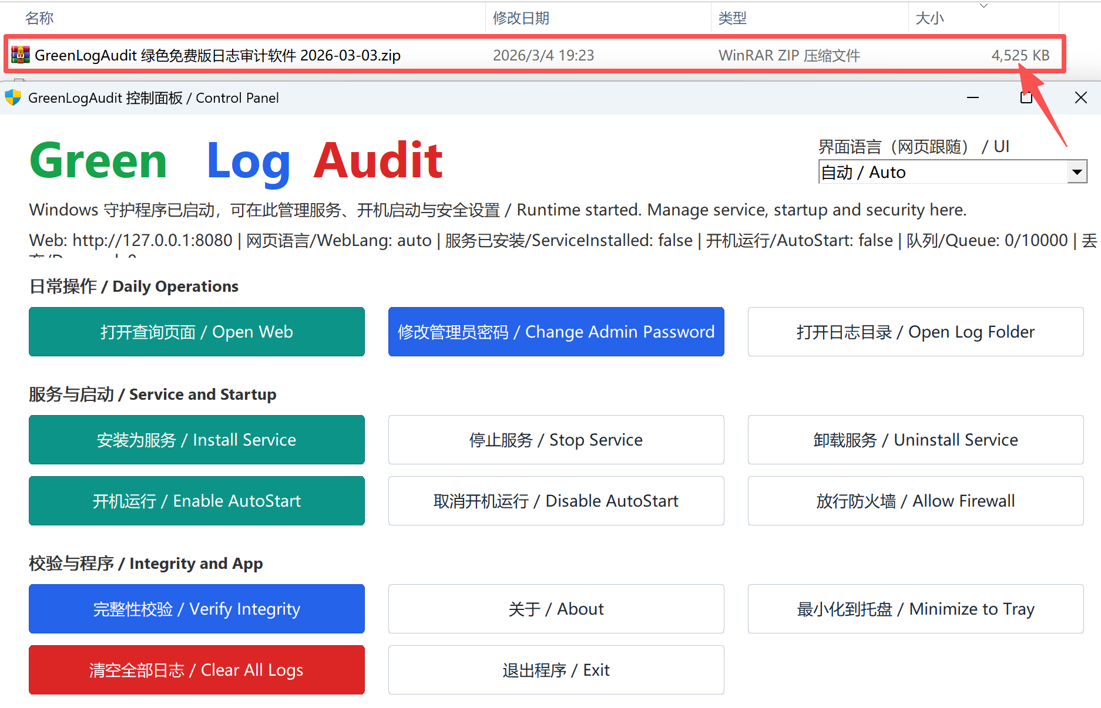Click the UAC shield icon in title bar

click(13, 97)
